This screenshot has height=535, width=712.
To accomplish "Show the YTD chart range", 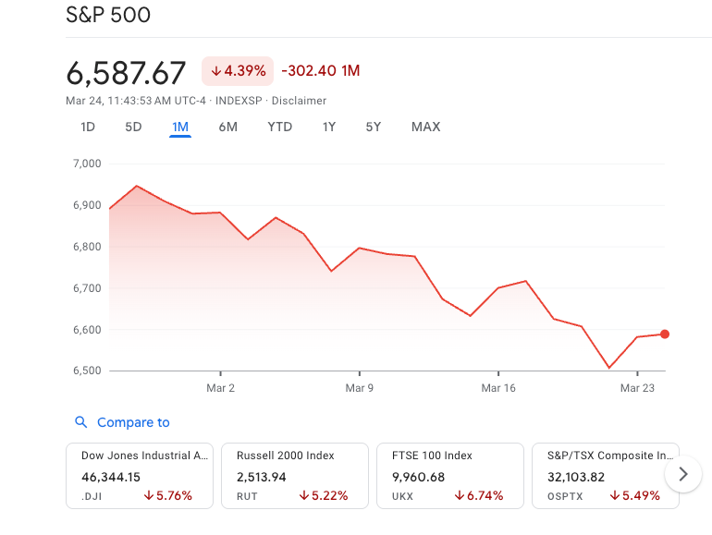I will click(x=279, y=127).
